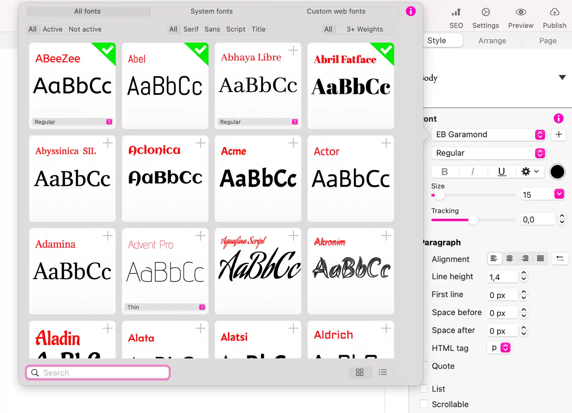Click the Preview eye icon

520,13
